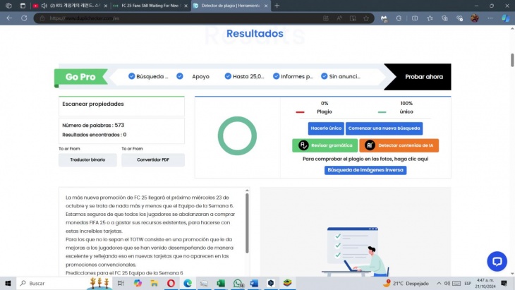The width and height of the screenshot is (515, 290).
Task: Select the Detector de plagio tab
Action: click(230, 6)
